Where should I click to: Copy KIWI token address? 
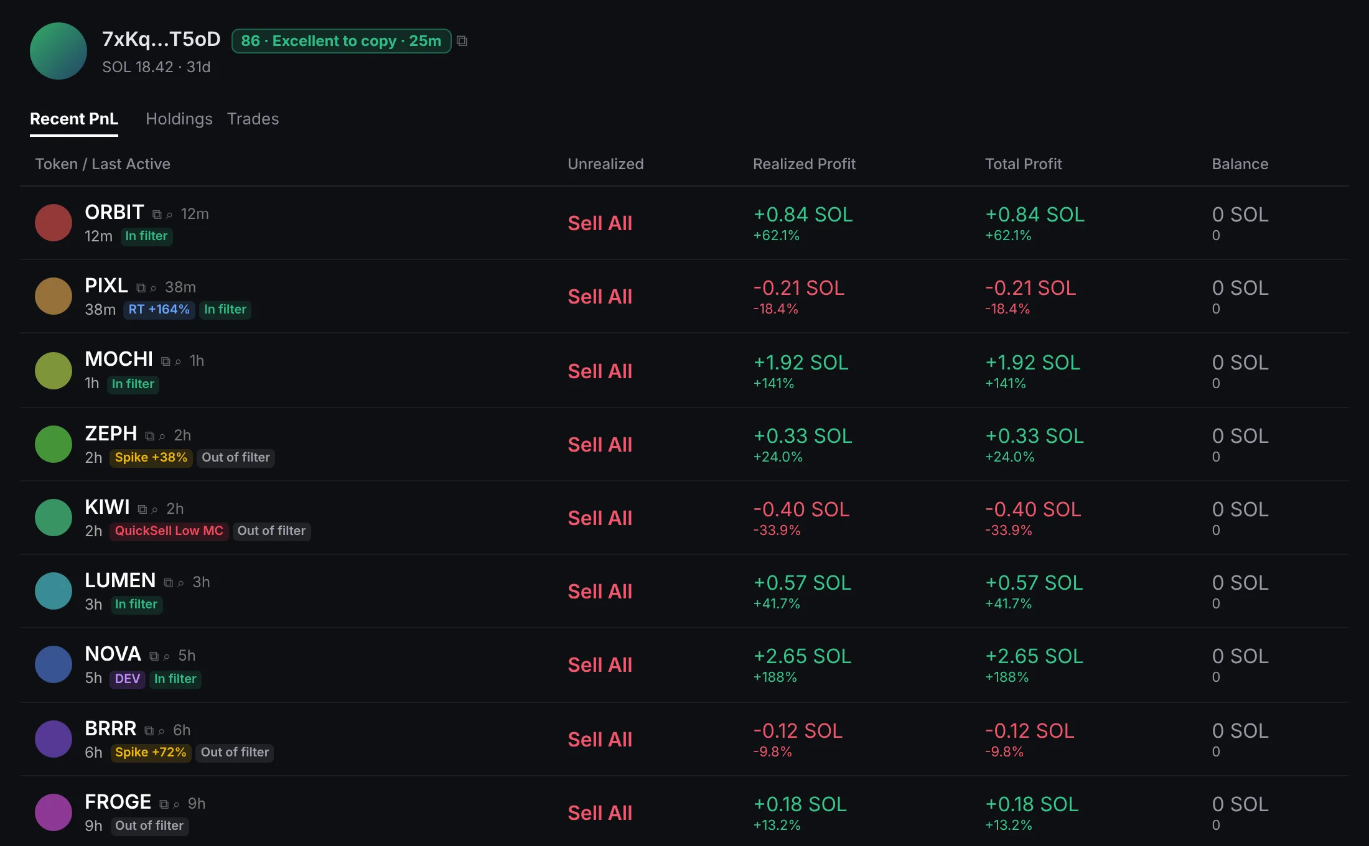point(142,509)
